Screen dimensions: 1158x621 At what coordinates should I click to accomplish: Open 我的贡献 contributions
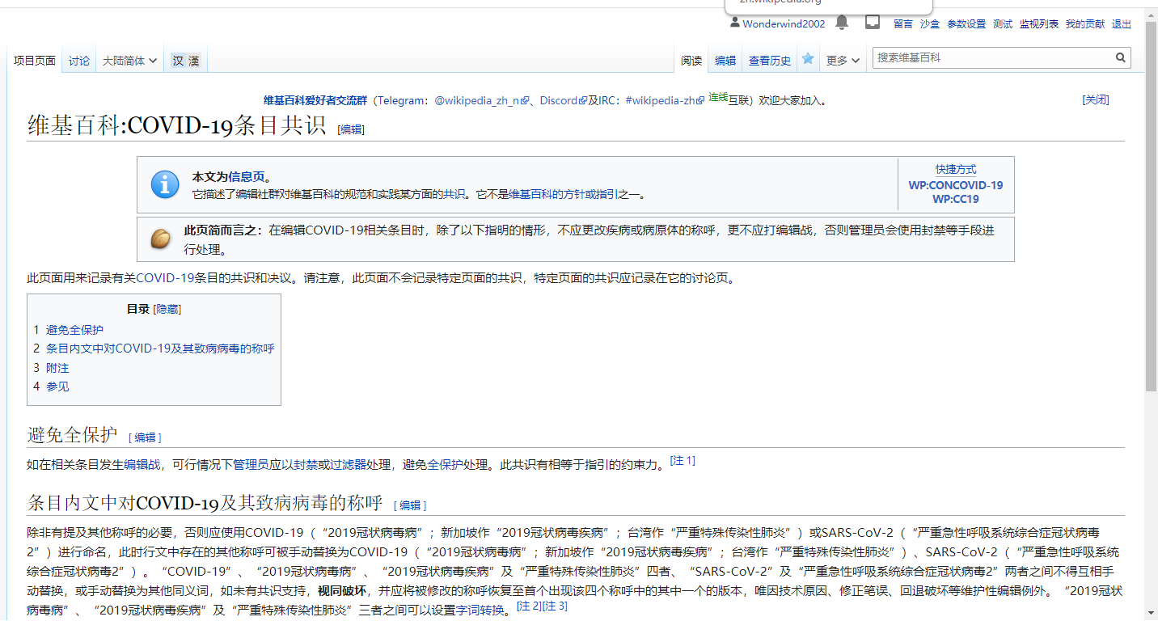(1085, 24)
